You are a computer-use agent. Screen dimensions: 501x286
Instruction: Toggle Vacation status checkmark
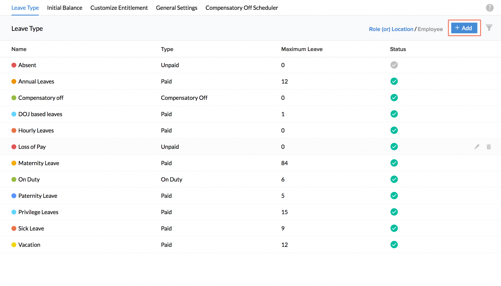(x=394, y=245)
